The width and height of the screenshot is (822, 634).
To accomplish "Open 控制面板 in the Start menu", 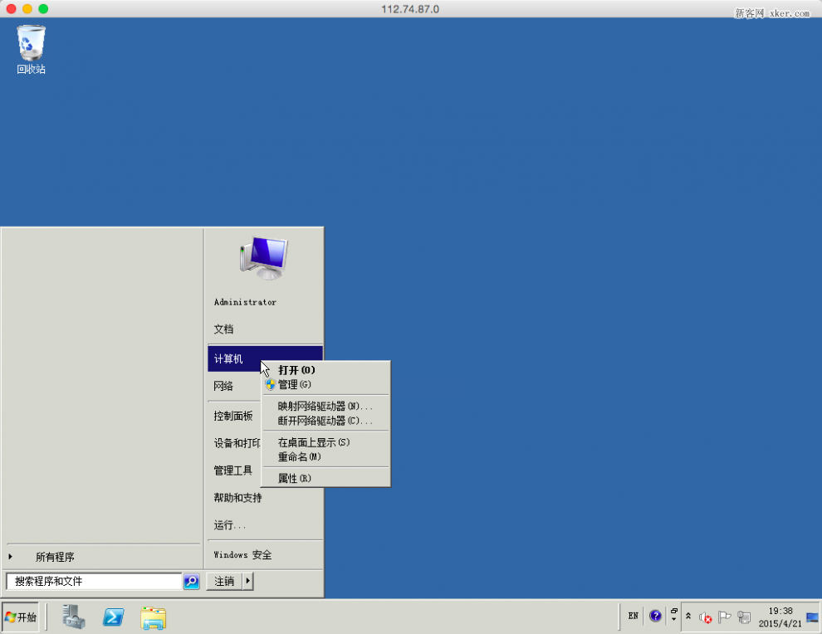I will [x=233, y=416].
